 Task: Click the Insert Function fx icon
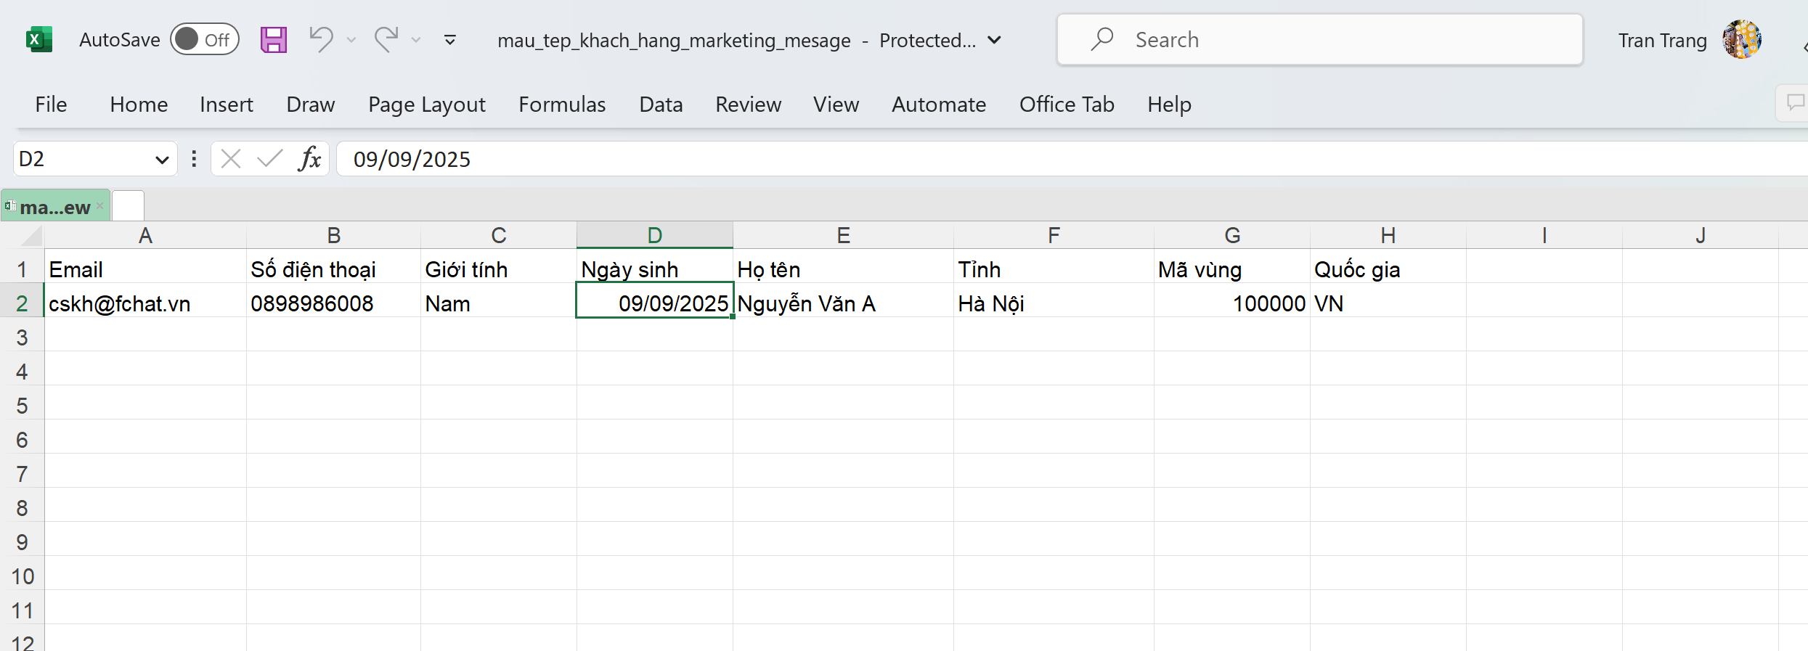[309, 158]
